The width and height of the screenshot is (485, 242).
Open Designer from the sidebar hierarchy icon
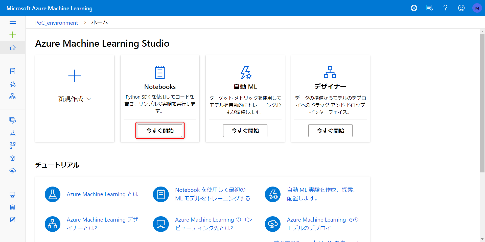(x=13, y=96)
